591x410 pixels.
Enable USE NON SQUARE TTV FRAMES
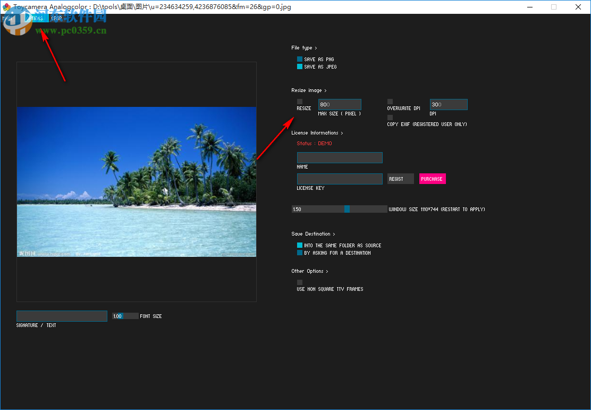click(x=300, y=282)
